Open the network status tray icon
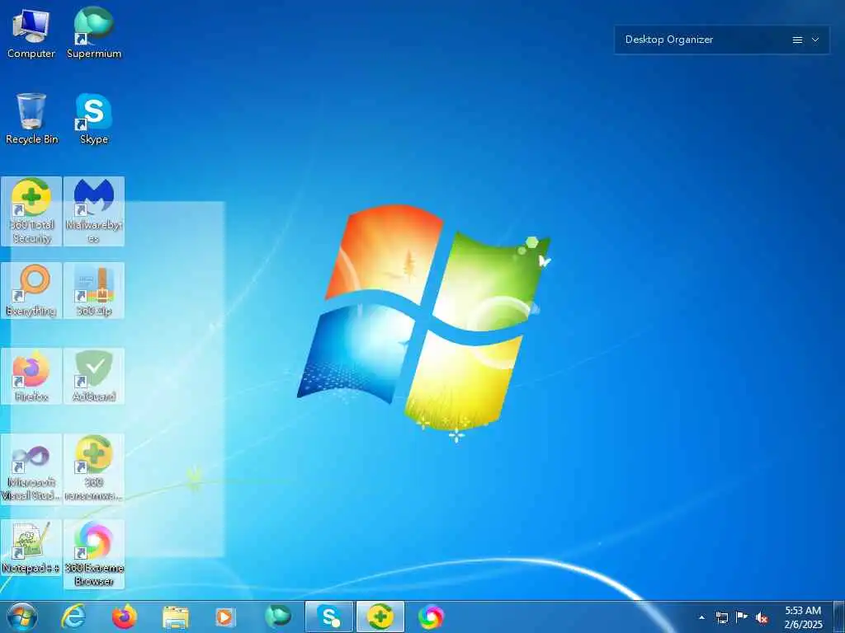 click(x=721, y=617)
